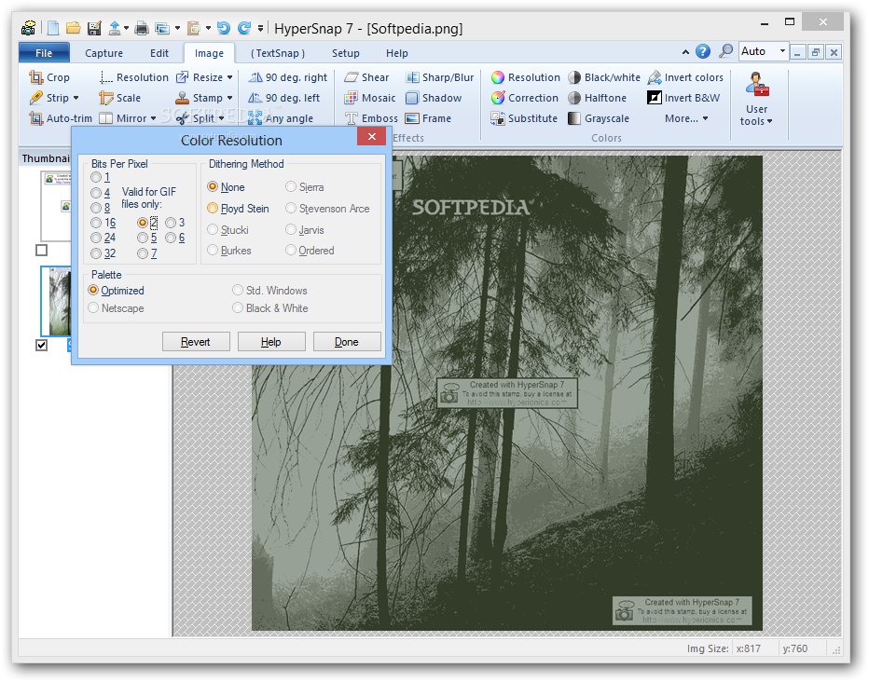Open the Help question mark icon
This screenshot has width=869, height=682.
point(703,51)
